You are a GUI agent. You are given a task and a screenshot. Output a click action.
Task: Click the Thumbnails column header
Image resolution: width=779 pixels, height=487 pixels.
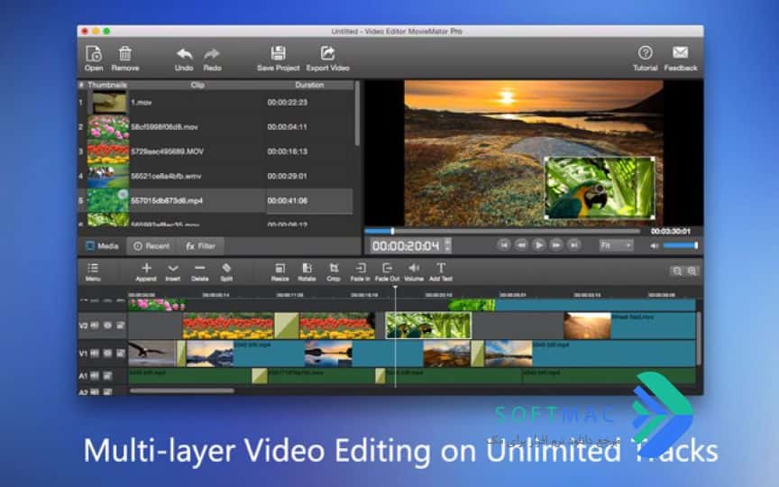[107, 85]
